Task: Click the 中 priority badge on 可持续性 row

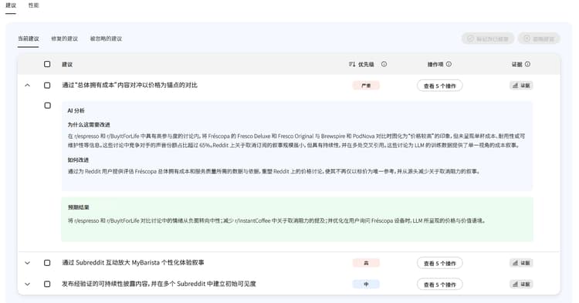Action: (x=366, y=284)
